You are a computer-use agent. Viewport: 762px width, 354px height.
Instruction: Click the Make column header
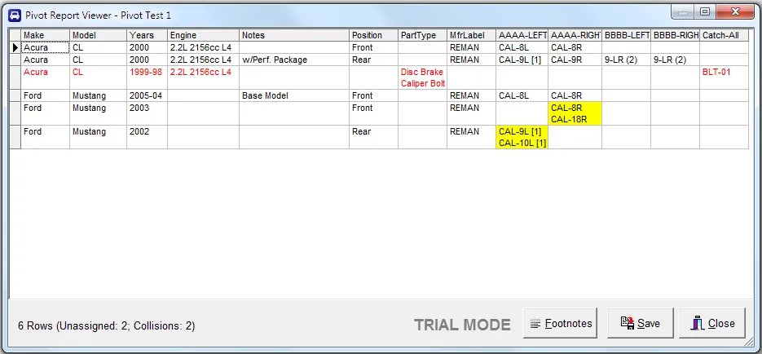[45, 36]
